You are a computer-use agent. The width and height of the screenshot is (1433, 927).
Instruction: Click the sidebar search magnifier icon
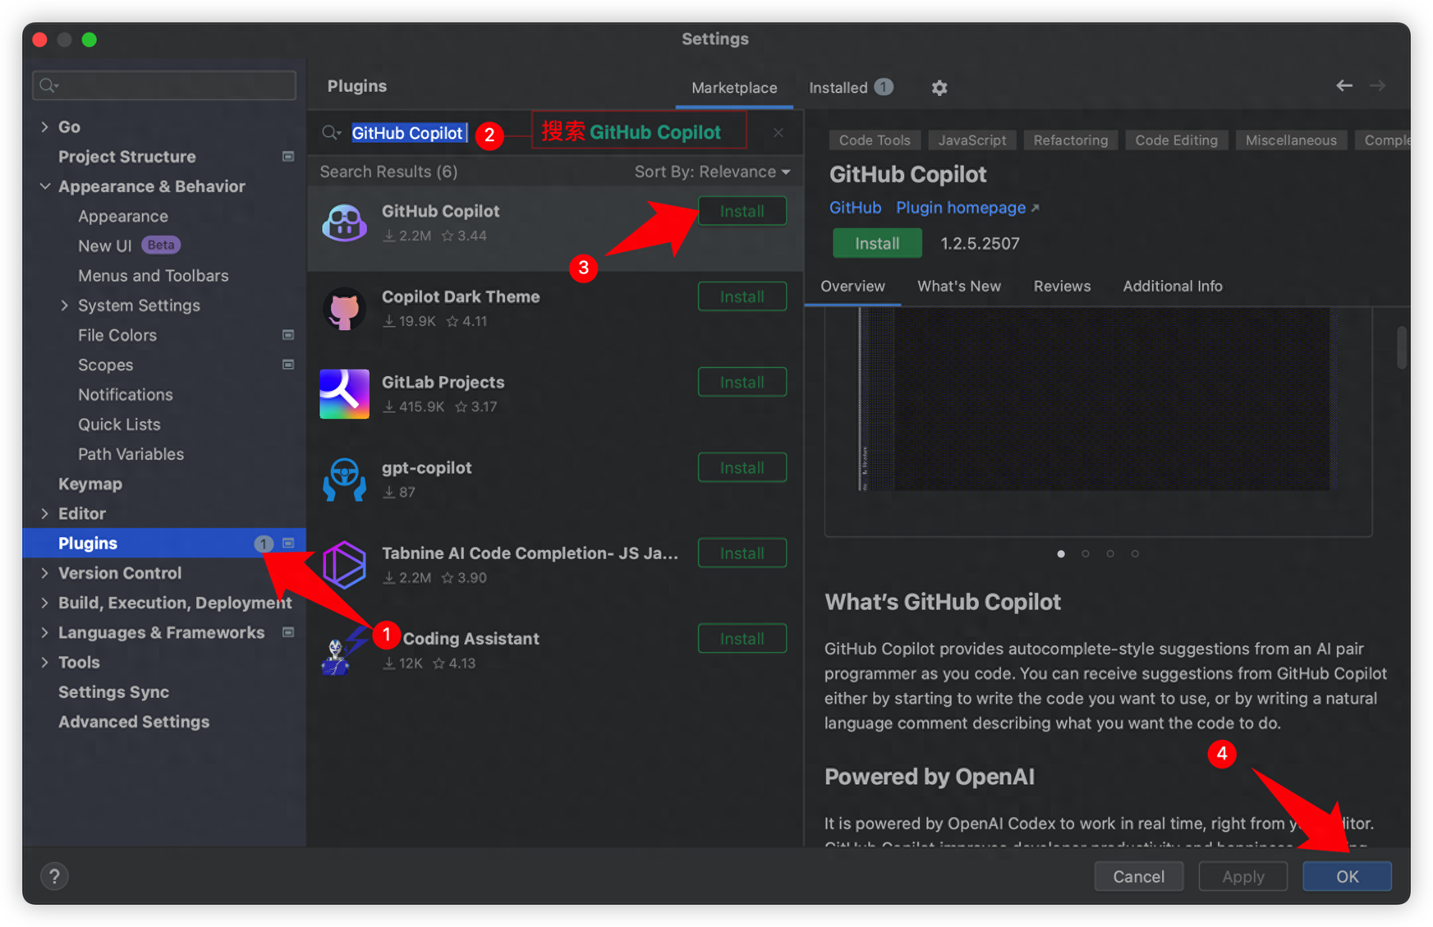(47, 85)
